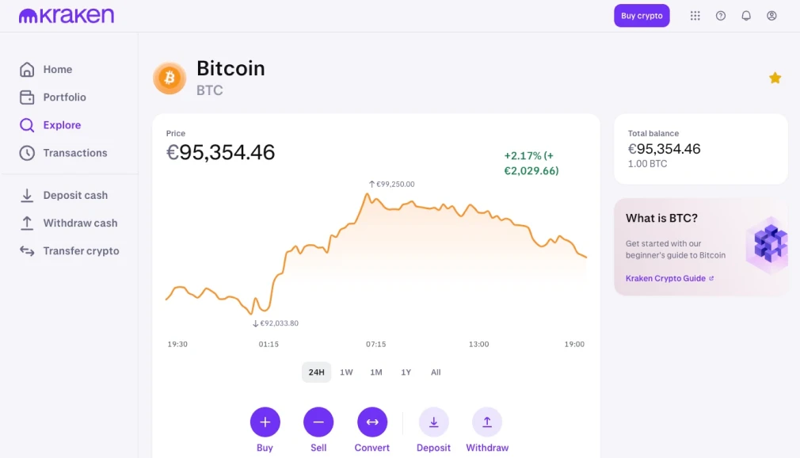Open the account profile icon
800x458 pixels.
click(x=771, y=16)
